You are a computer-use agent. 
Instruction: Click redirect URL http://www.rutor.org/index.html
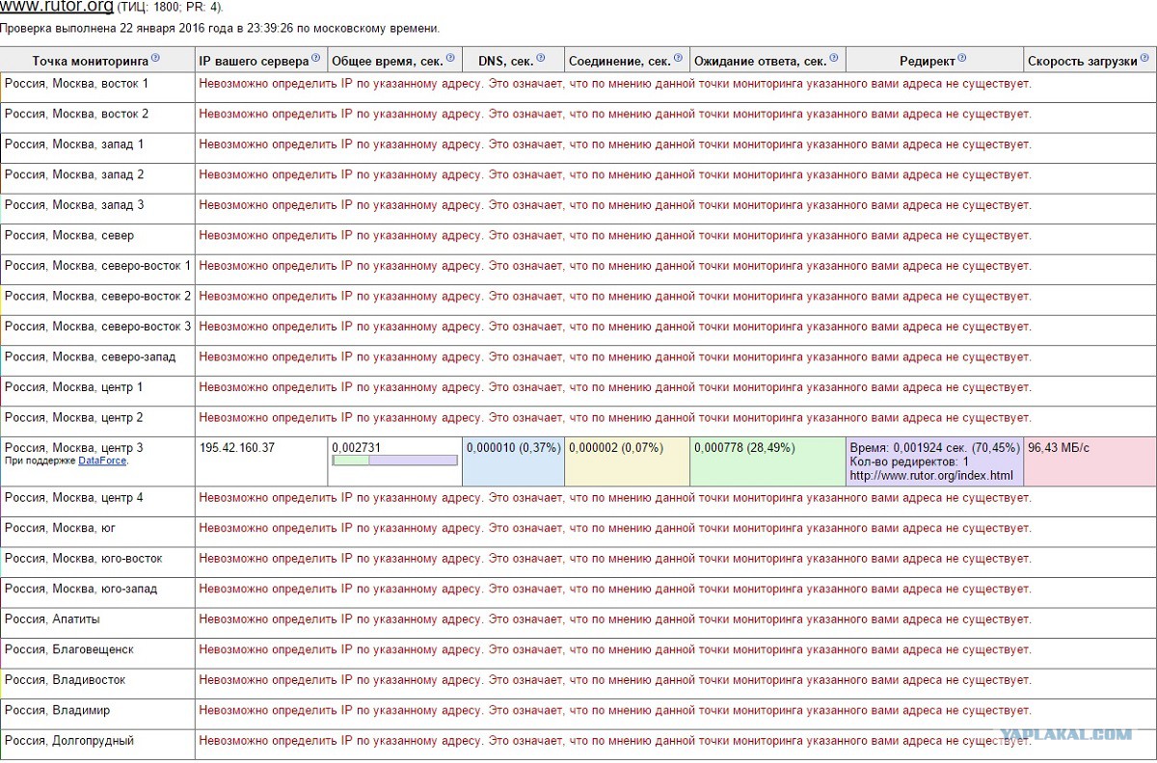pyautogui.click(x=931, y=476)
